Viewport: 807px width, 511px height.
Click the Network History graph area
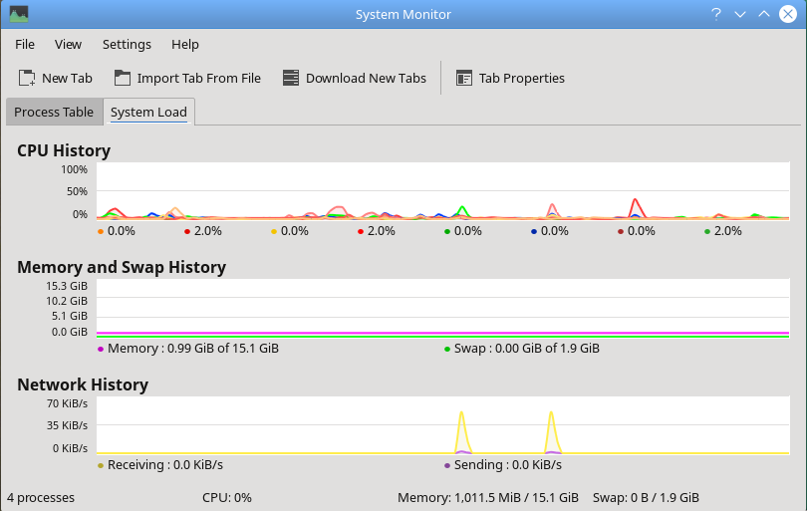(x=442, y=425)
